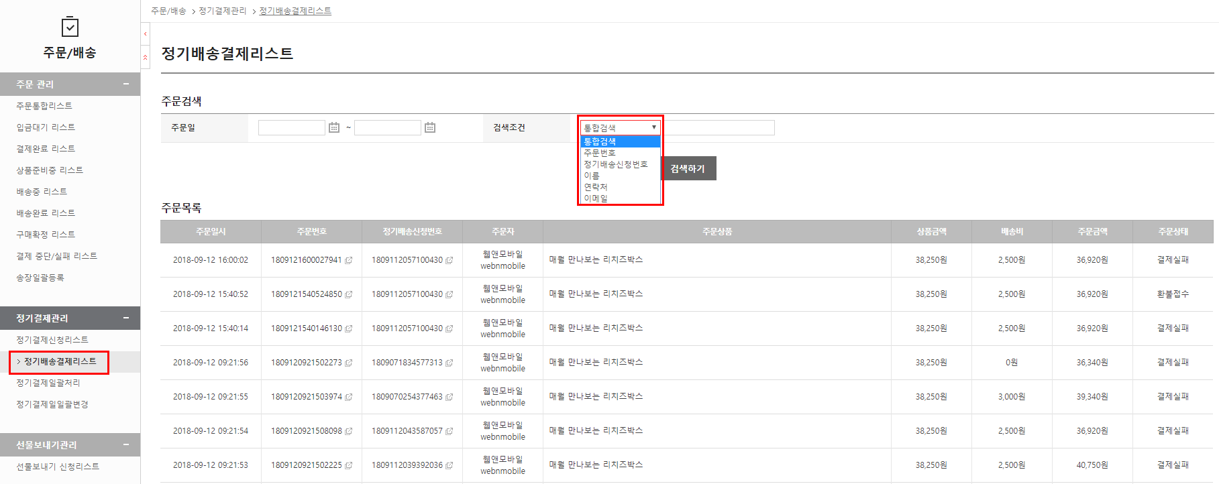1219x484 pixels.
Task: Click the 주문/배송 clipboard icon
Action: (70, 27)
